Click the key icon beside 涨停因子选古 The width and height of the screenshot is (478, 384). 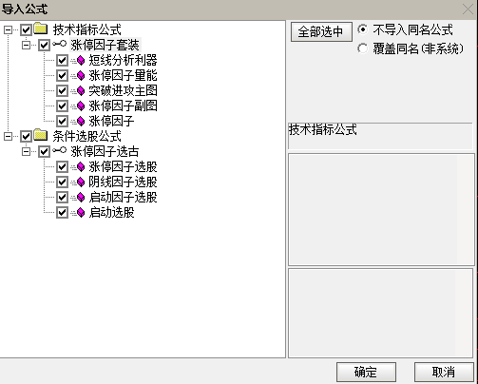point(59,150)
